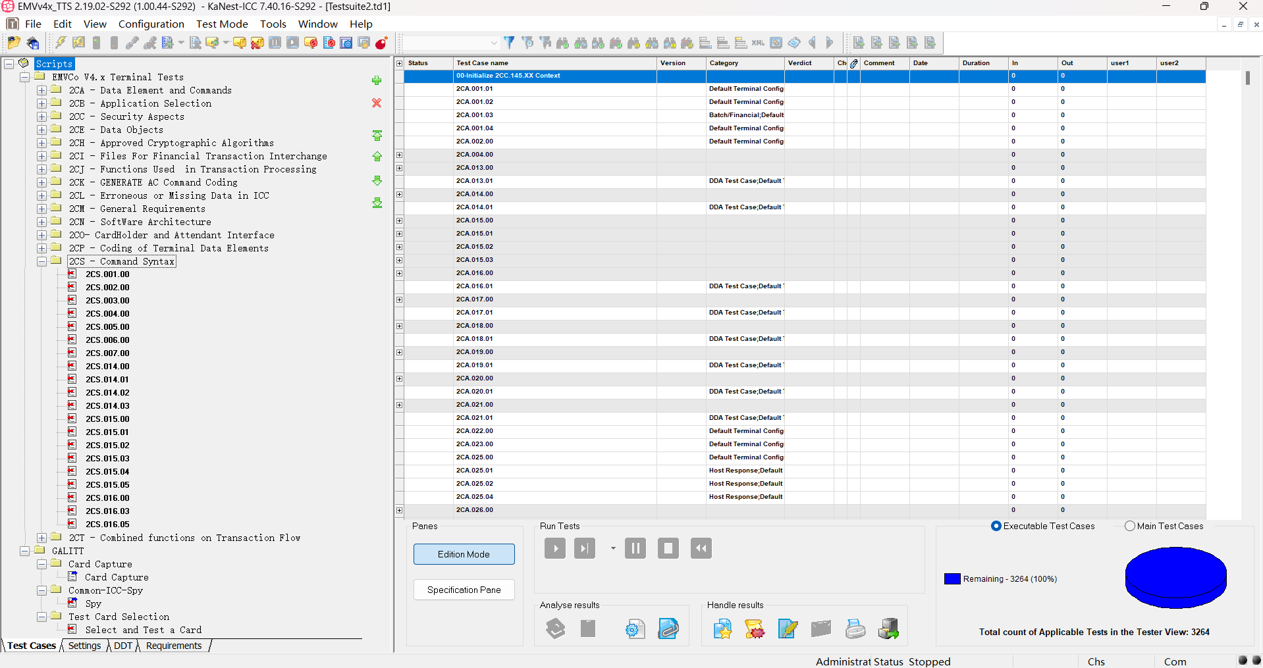Image resolution: width=1263 pixels, height=668 pixels.
Task: Select the 2CS.014.02 test script
Action: pyautogui.click(x=107, y=393)
